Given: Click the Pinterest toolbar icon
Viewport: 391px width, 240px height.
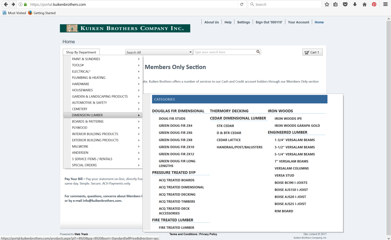Looking at the screenshot, I should 374,4.
